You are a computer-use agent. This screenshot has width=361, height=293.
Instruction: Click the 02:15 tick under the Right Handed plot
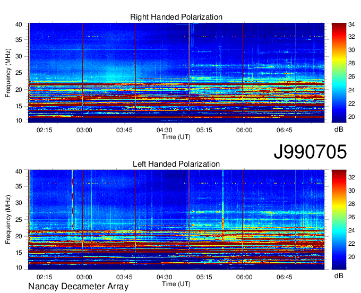pos(45,130)
